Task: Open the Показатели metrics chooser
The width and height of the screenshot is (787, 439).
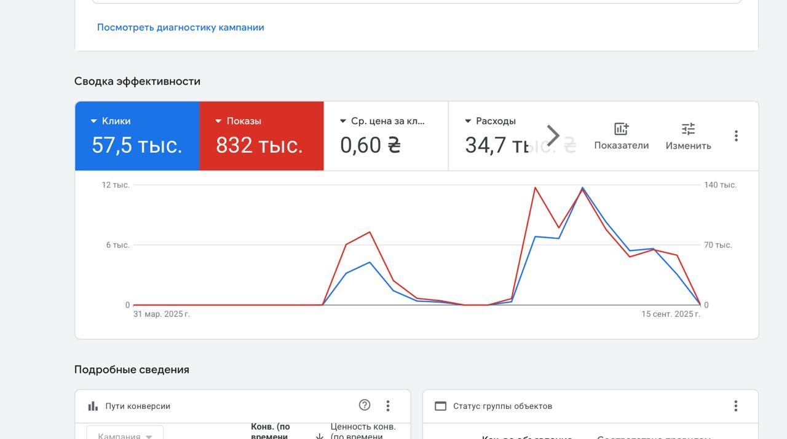Action: (621, 136)
